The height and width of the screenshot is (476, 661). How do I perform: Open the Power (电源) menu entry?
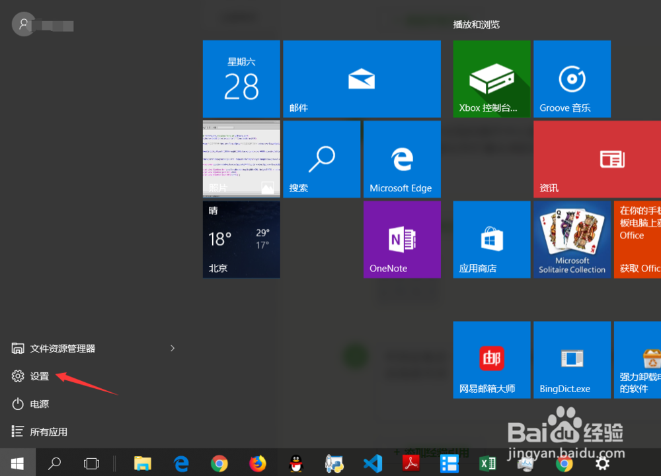[x=30, y=404]
